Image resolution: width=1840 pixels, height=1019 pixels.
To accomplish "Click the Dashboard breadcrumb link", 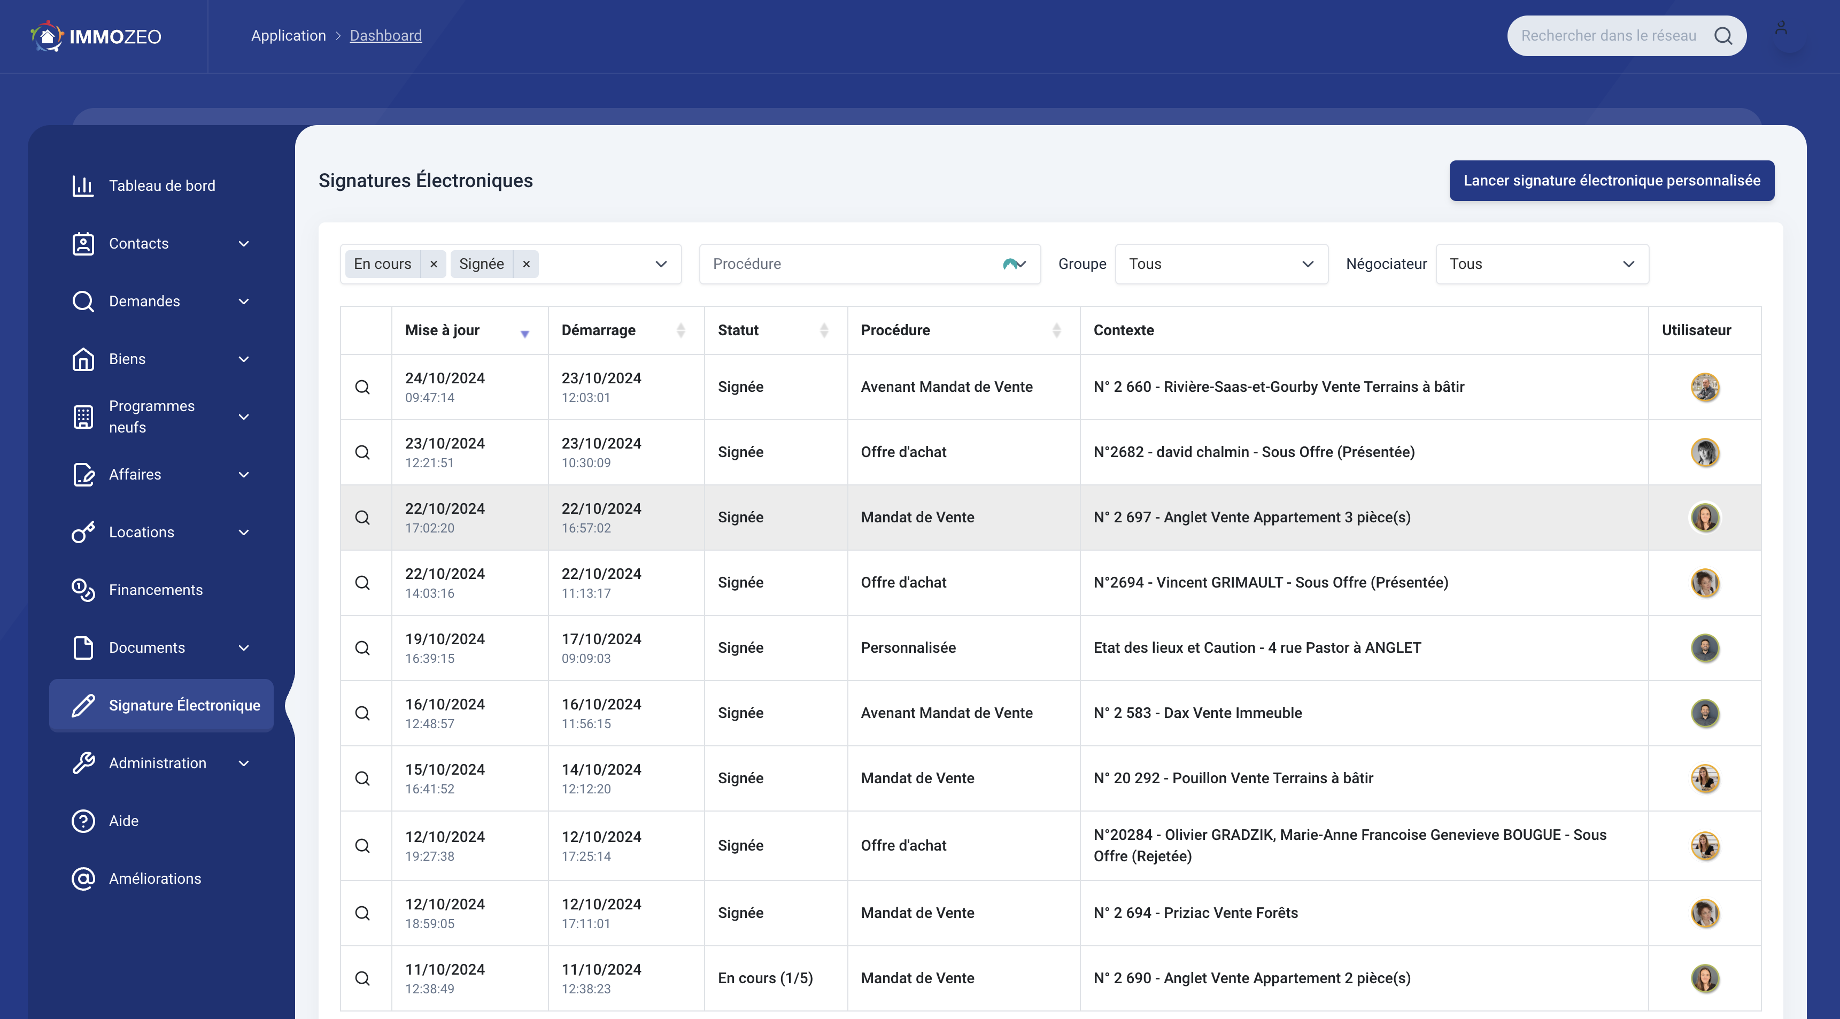I will click(x=386, y=36).
